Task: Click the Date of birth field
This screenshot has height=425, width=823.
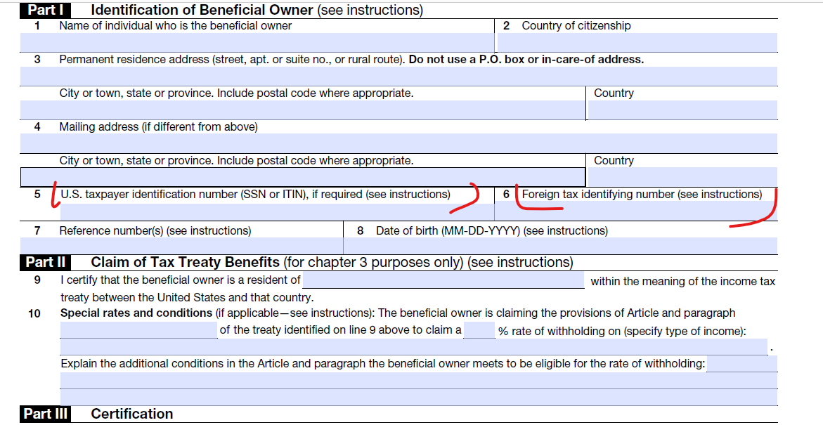Action: coord(560,246)
